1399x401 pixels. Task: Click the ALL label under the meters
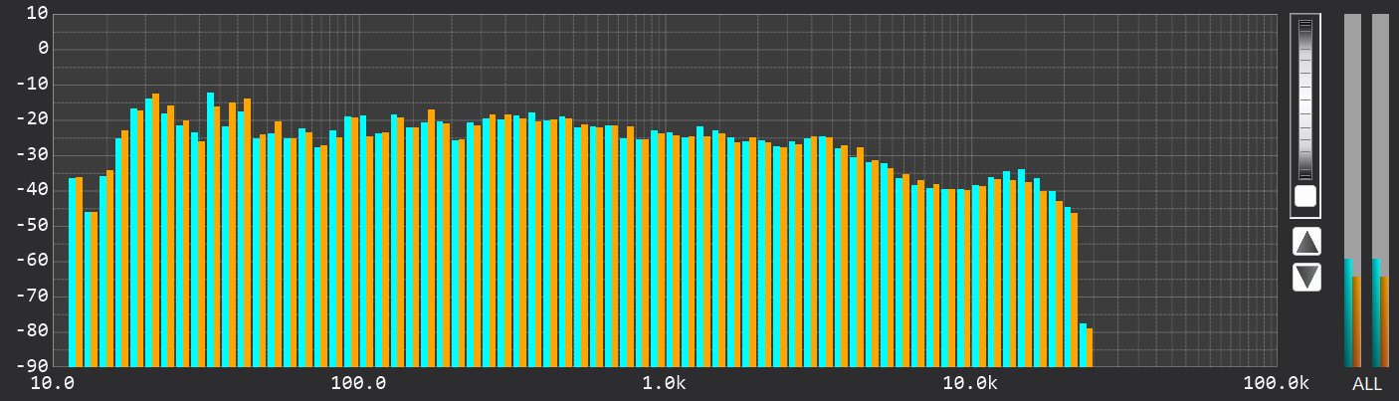click(x=1366, y=384)
